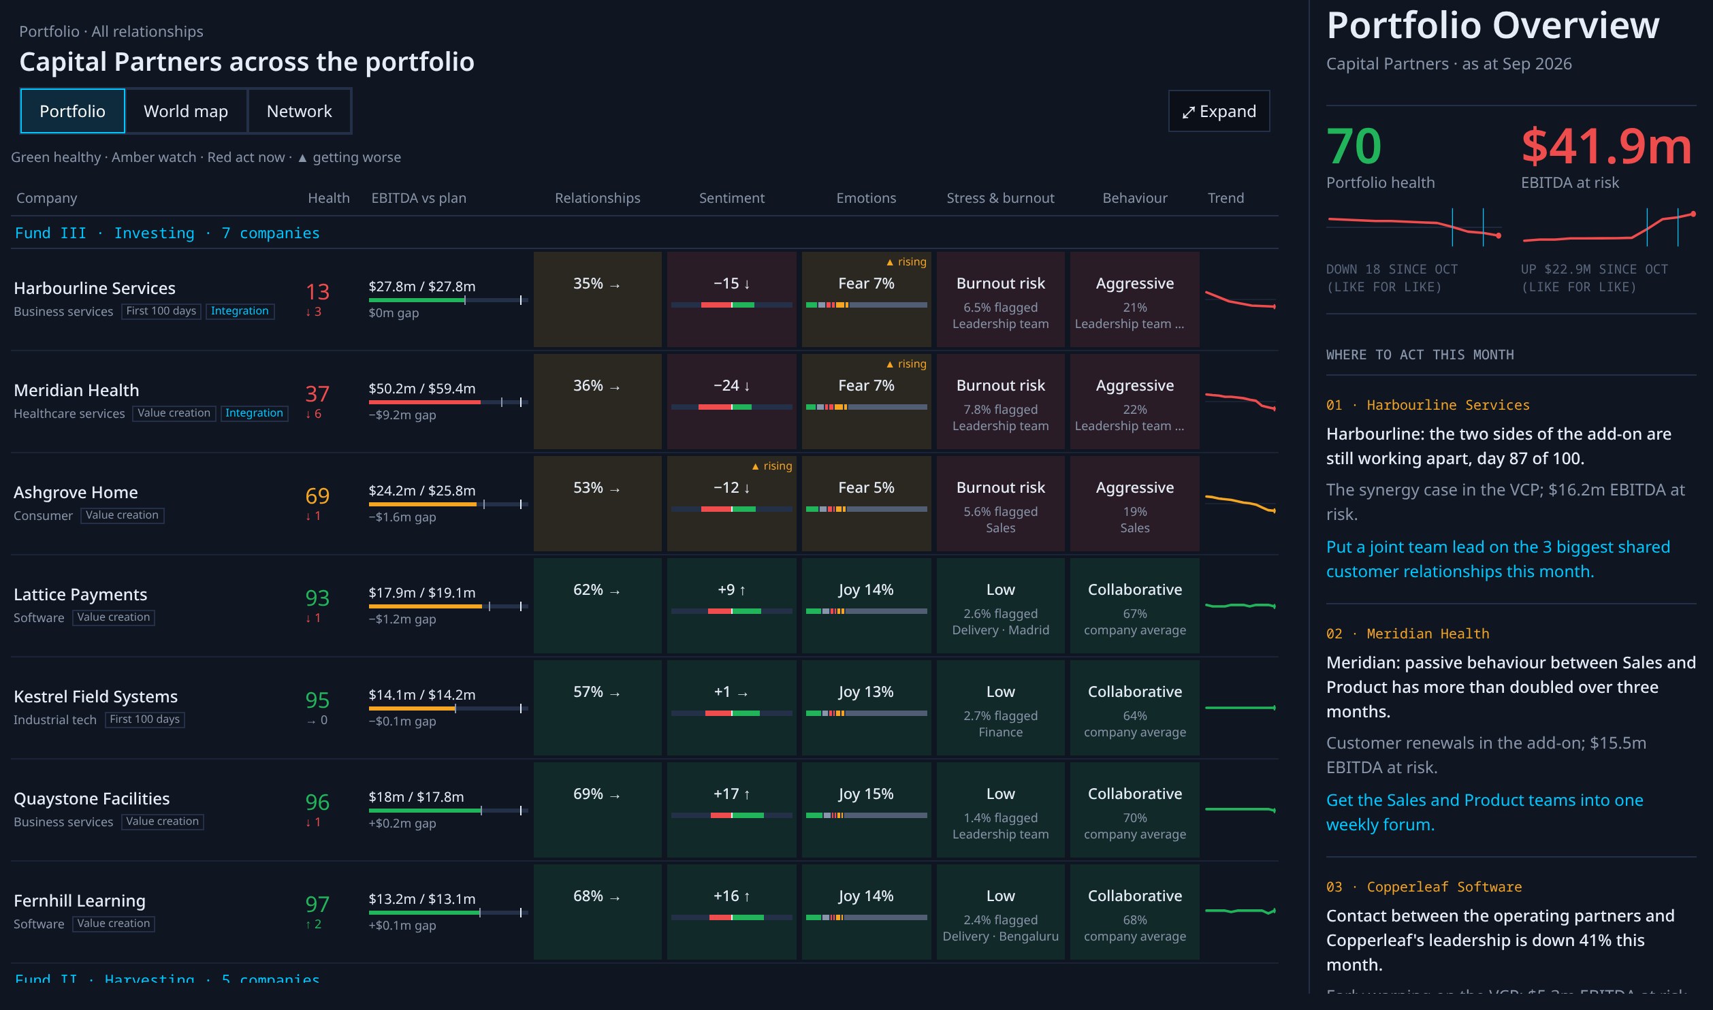1713x1010 pixels.
Task: Click Meridian Health's Integration tag
Action: point(254,413)
